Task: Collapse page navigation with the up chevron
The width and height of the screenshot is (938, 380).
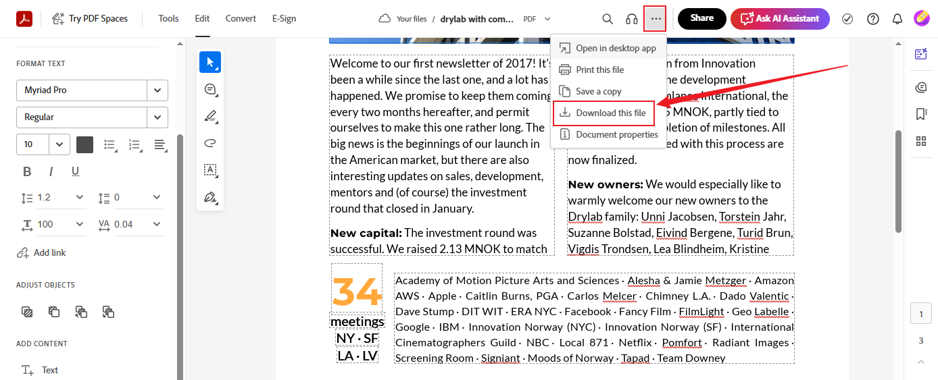Action: click(920, 362)
